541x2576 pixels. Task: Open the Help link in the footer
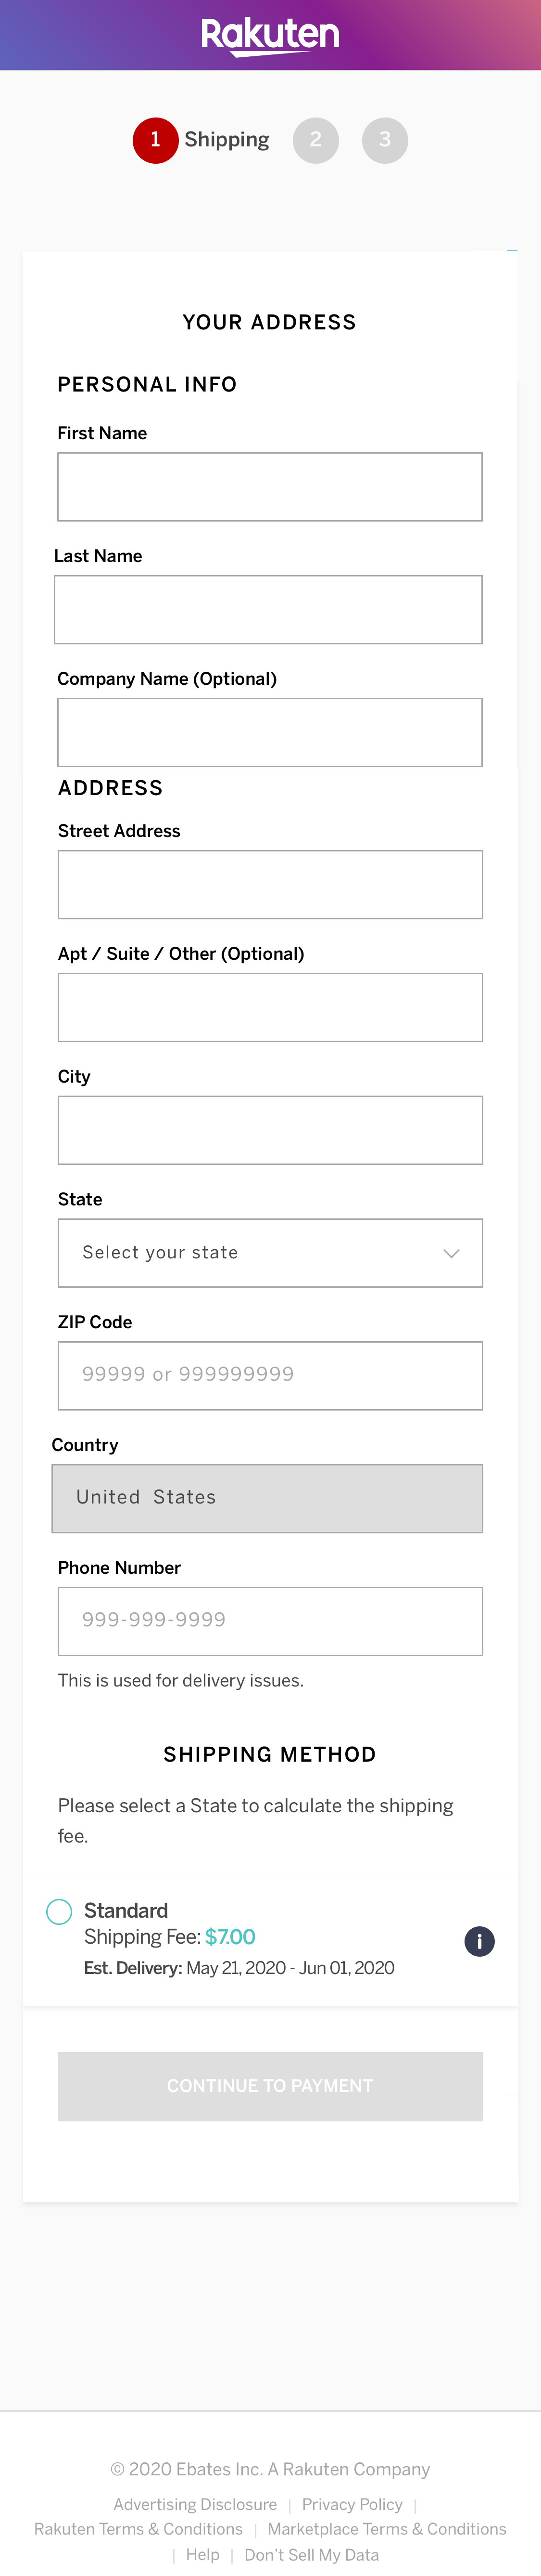pos(202,2555)
